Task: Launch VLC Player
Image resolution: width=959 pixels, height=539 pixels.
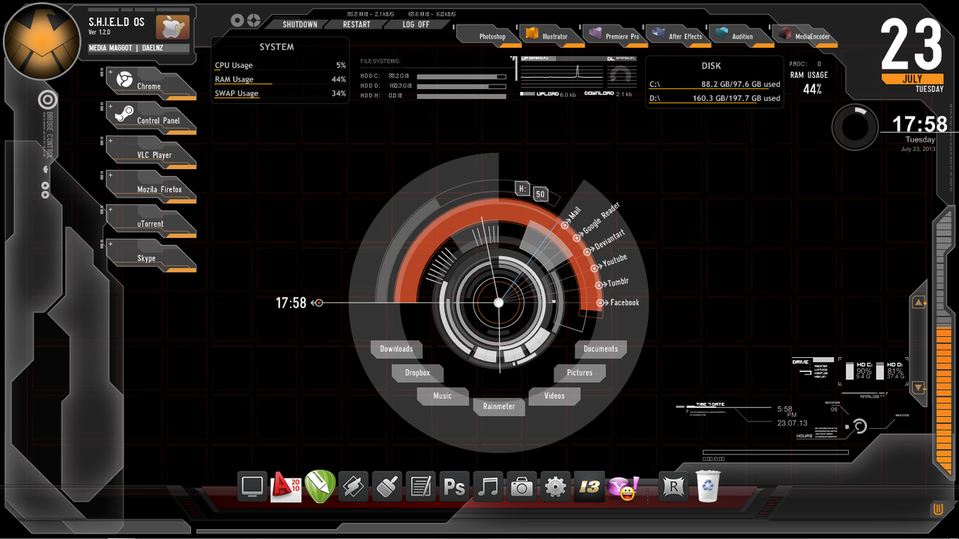Action: click(x=151, y=151)
